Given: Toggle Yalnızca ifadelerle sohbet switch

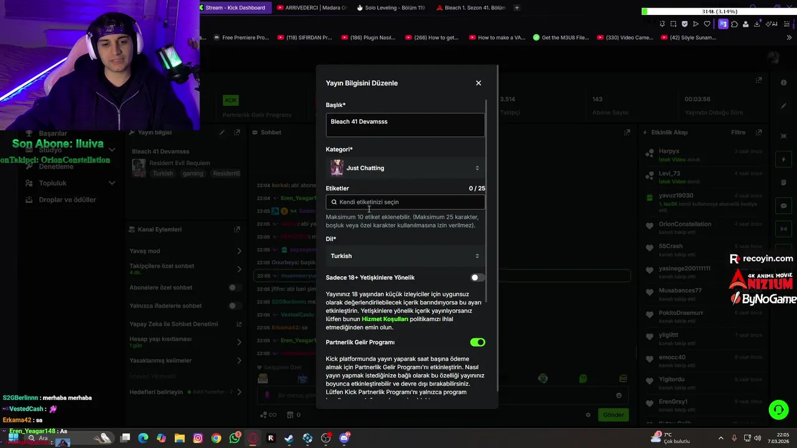Looking at the screenshot, I should pos(235,306).
